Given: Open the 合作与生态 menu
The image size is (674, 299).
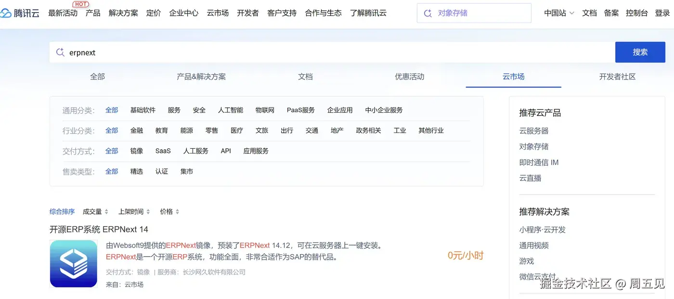Looking at the screenshot, I should coord(324,13).
